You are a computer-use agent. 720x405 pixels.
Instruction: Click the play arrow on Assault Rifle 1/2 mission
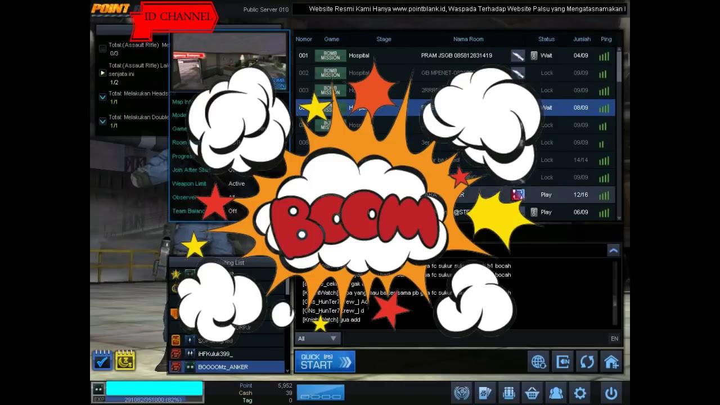(x=102, y=73)
